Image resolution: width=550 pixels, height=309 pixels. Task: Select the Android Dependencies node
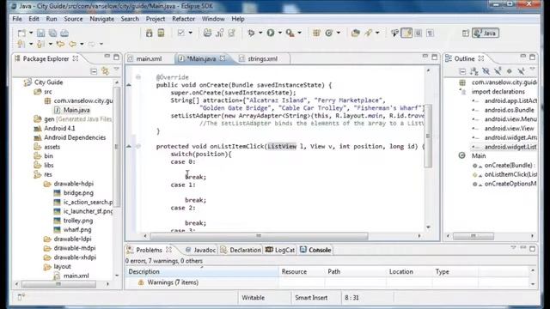[75, 137]
